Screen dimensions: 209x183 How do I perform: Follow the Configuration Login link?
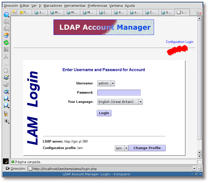[179, 42]
